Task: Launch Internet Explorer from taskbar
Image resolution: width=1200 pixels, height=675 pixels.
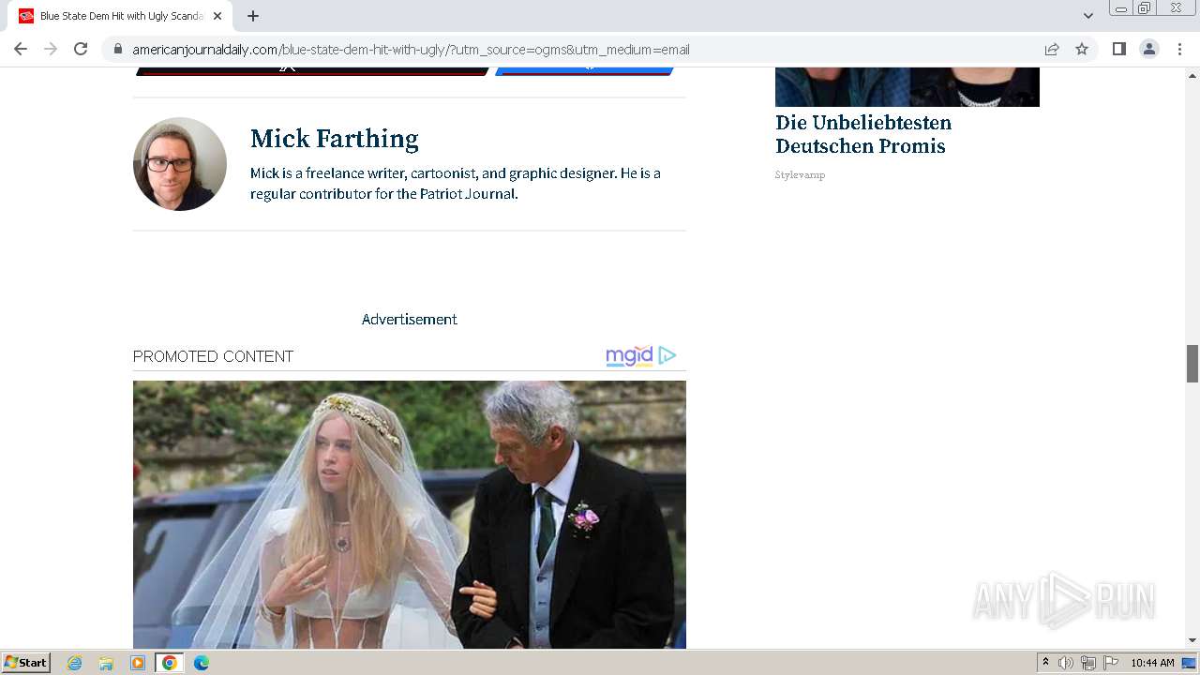Action: pyautogui.click(x=75, y=663)
